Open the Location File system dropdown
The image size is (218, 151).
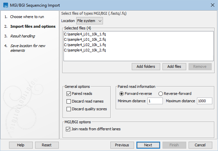click(x=90, y=21)
